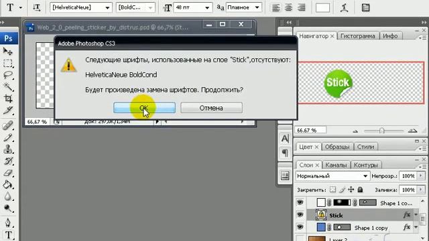The image size is (429, 241).
Task: Select the Slice tool
Action: point(8,110)
